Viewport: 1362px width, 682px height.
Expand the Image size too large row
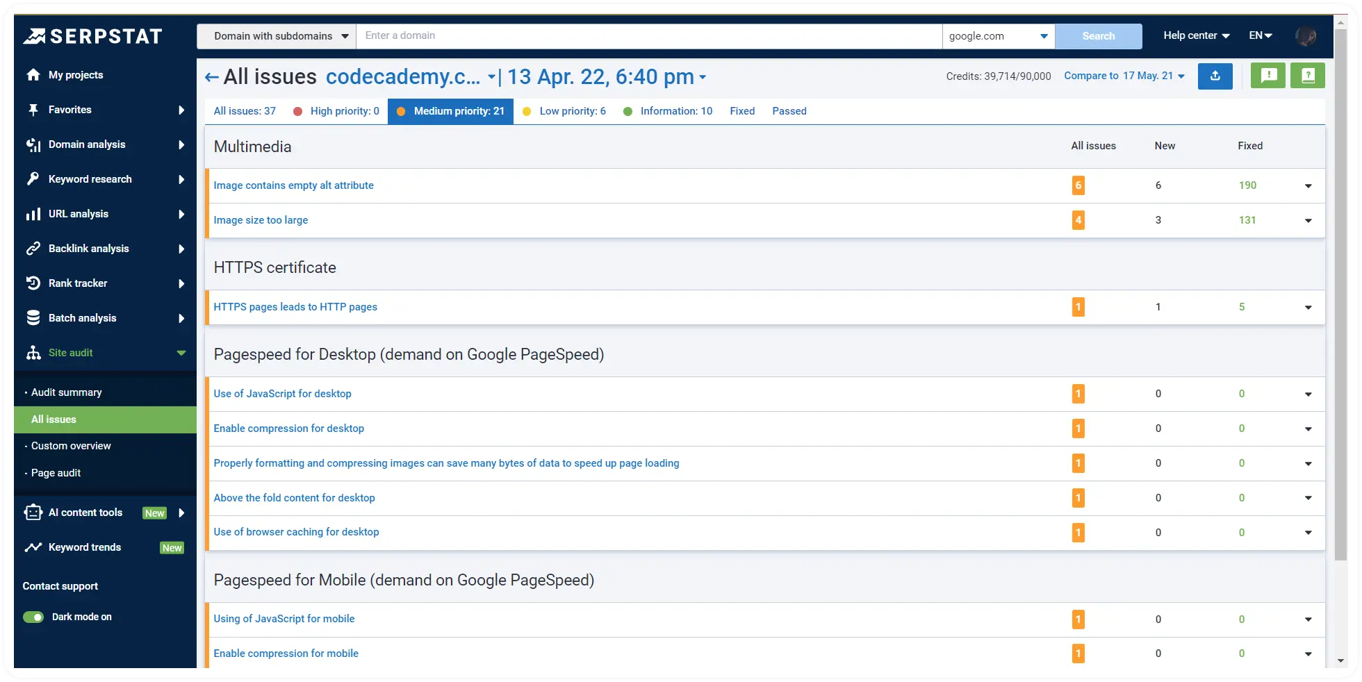(x=1308, y=221)
